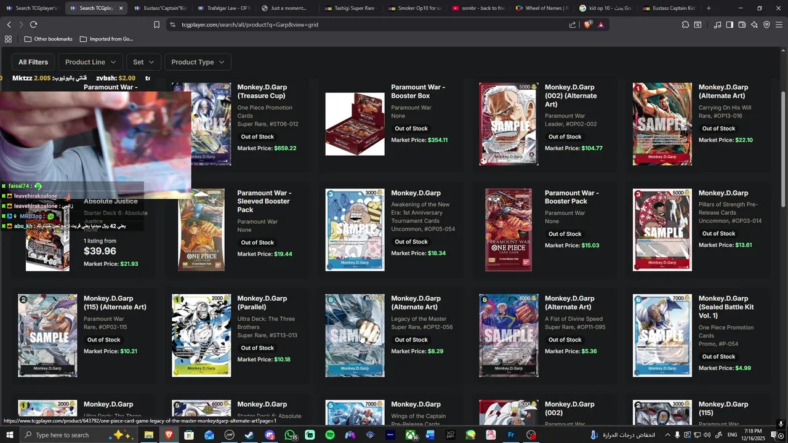The height and width of the screenshot is (443, 788).
Task: Click the browser back arrow
Action: coord(9,25)
